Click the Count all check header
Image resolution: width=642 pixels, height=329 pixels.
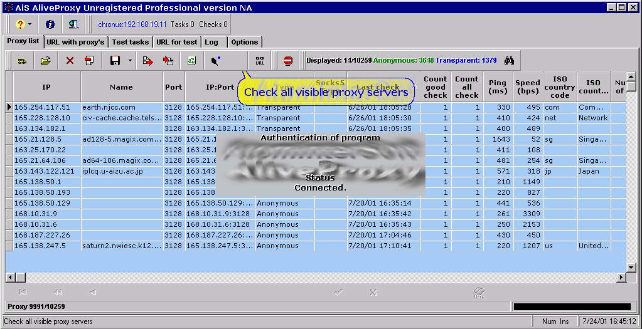tap(467, 87)
